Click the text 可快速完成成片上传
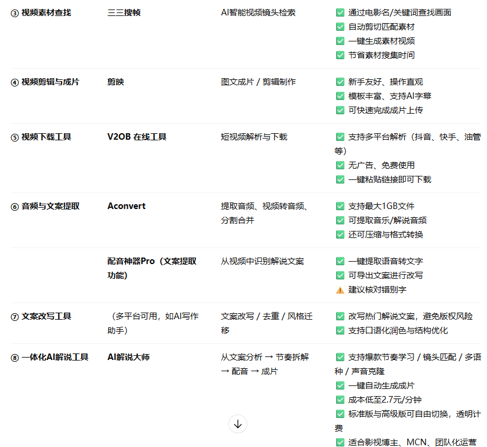Screen dimensions: 487x447 (x=385, y=110)
